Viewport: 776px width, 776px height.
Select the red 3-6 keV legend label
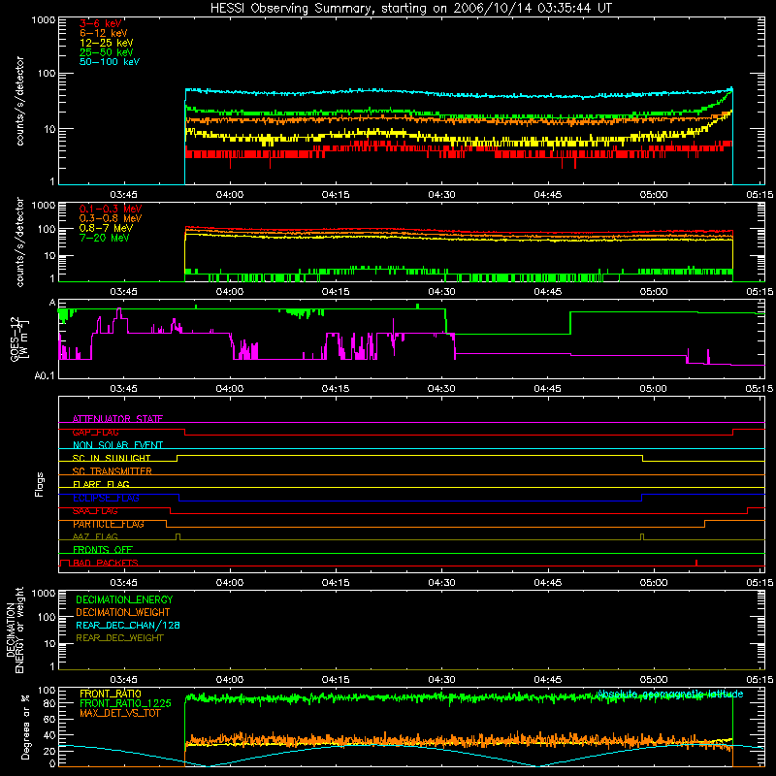(x=100, y=23)
